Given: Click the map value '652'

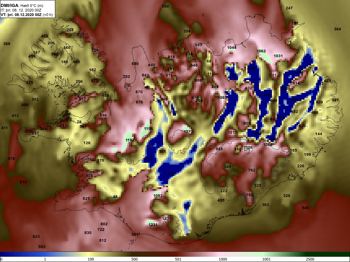Looking at the screenshot, I should (x=63, y=126).
